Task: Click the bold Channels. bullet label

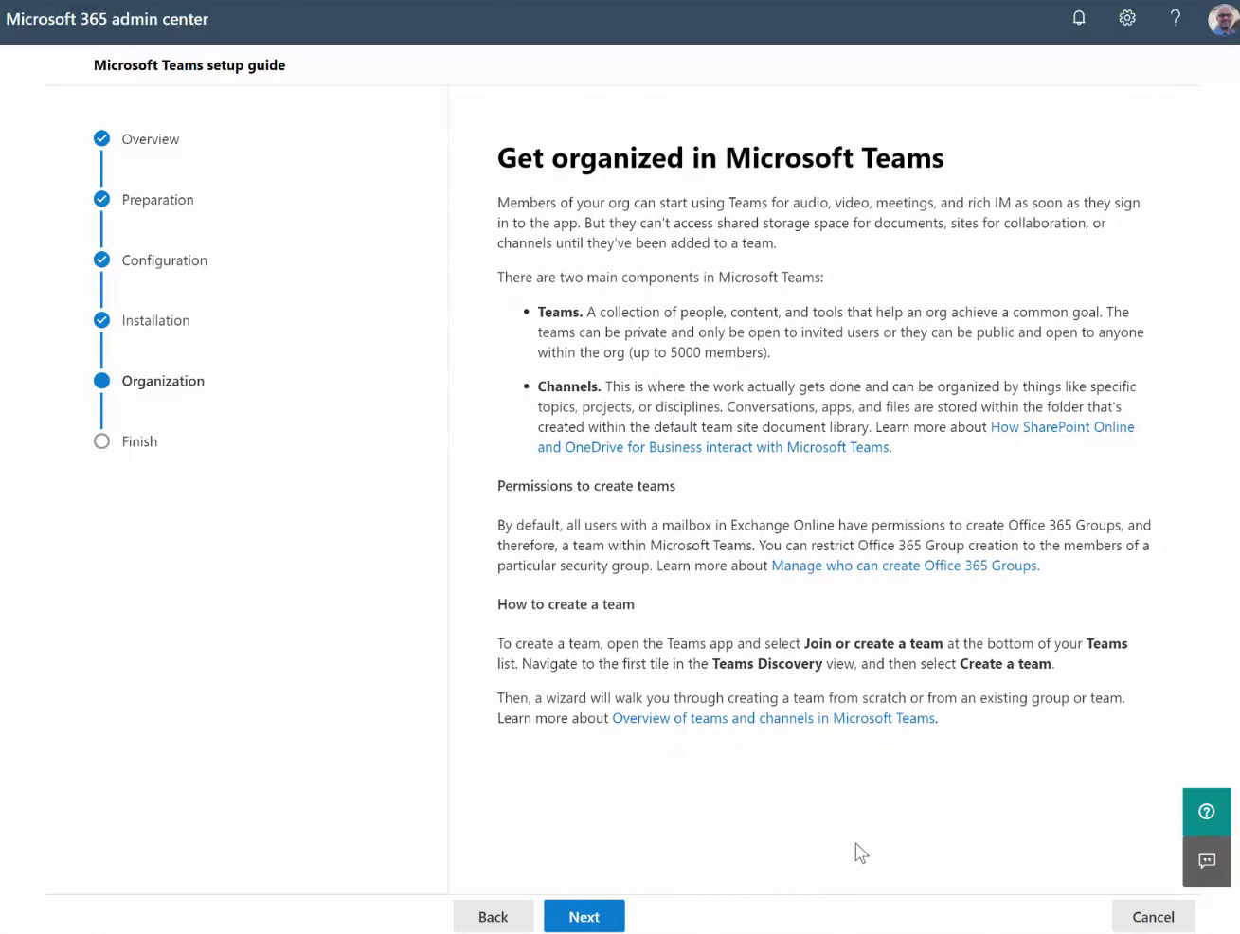Action: pos(569,386)
